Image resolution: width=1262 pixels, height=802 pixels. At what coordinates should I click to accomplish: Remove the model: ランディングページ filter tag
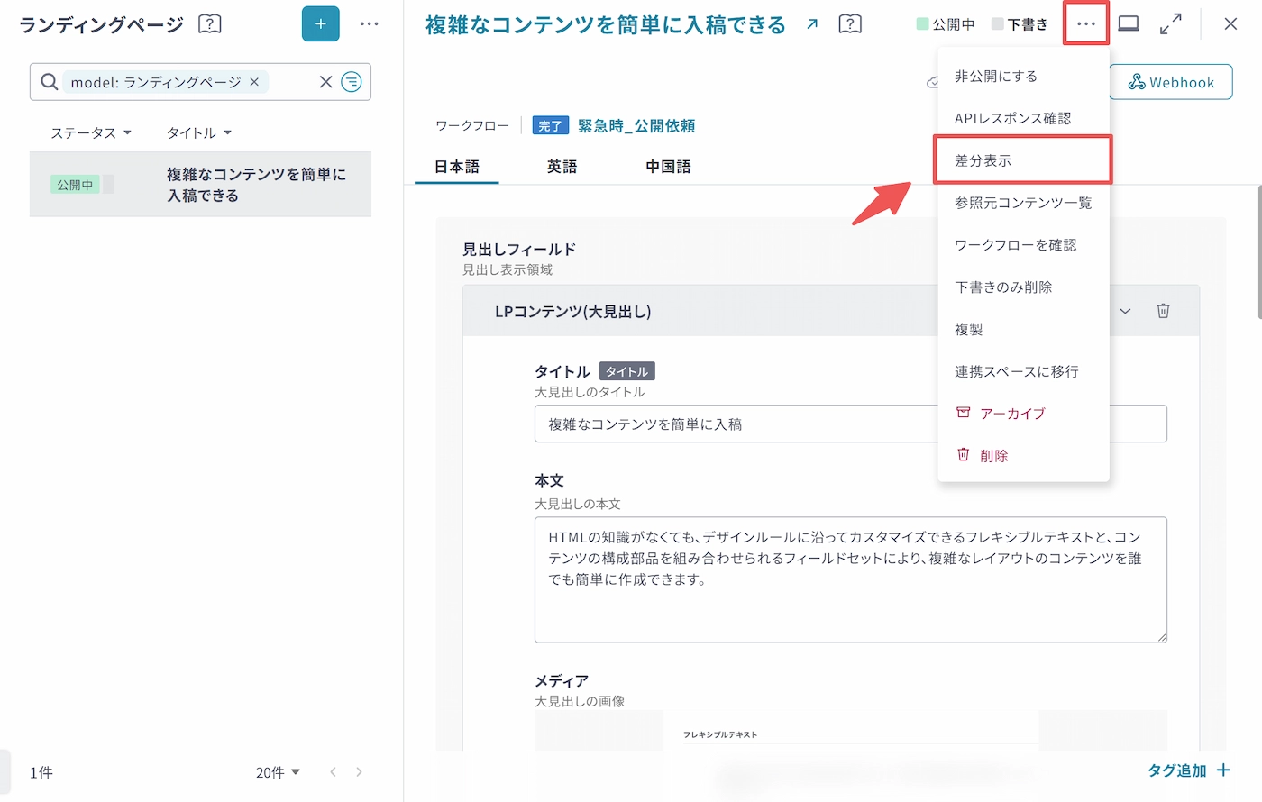point(254,82)
